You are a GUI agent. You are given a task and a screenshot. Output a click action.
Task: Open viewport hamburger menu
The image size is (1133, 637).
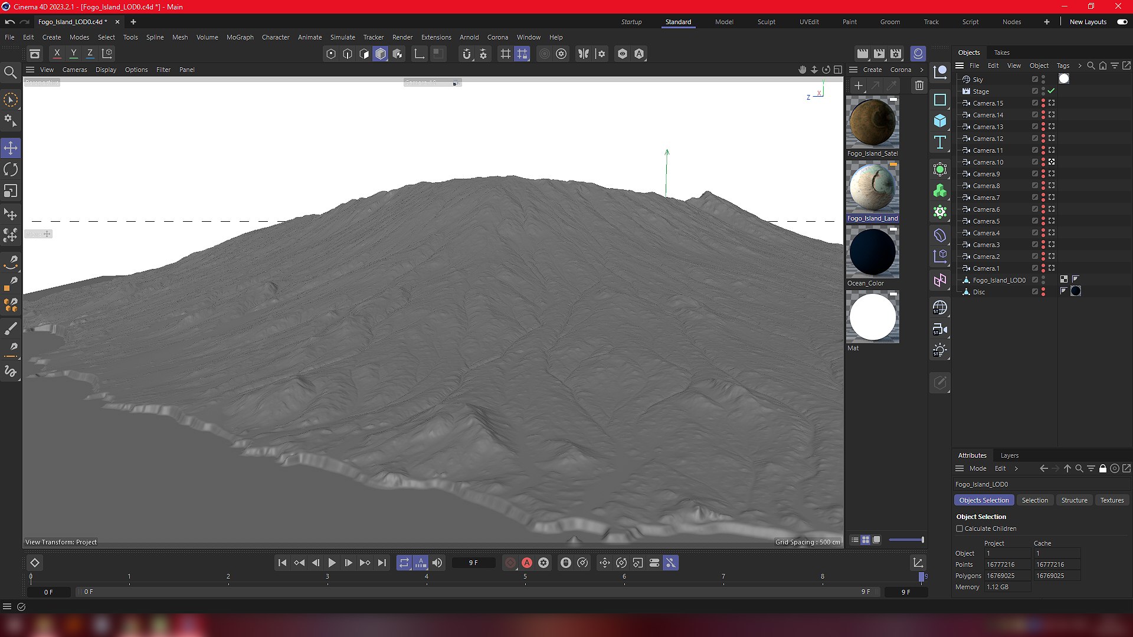point(30,70)
